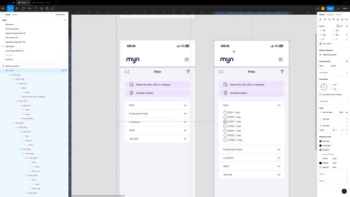350x197 pixels.
Task: Toggle the checked £200+ / day option
Action: (225, 121)
